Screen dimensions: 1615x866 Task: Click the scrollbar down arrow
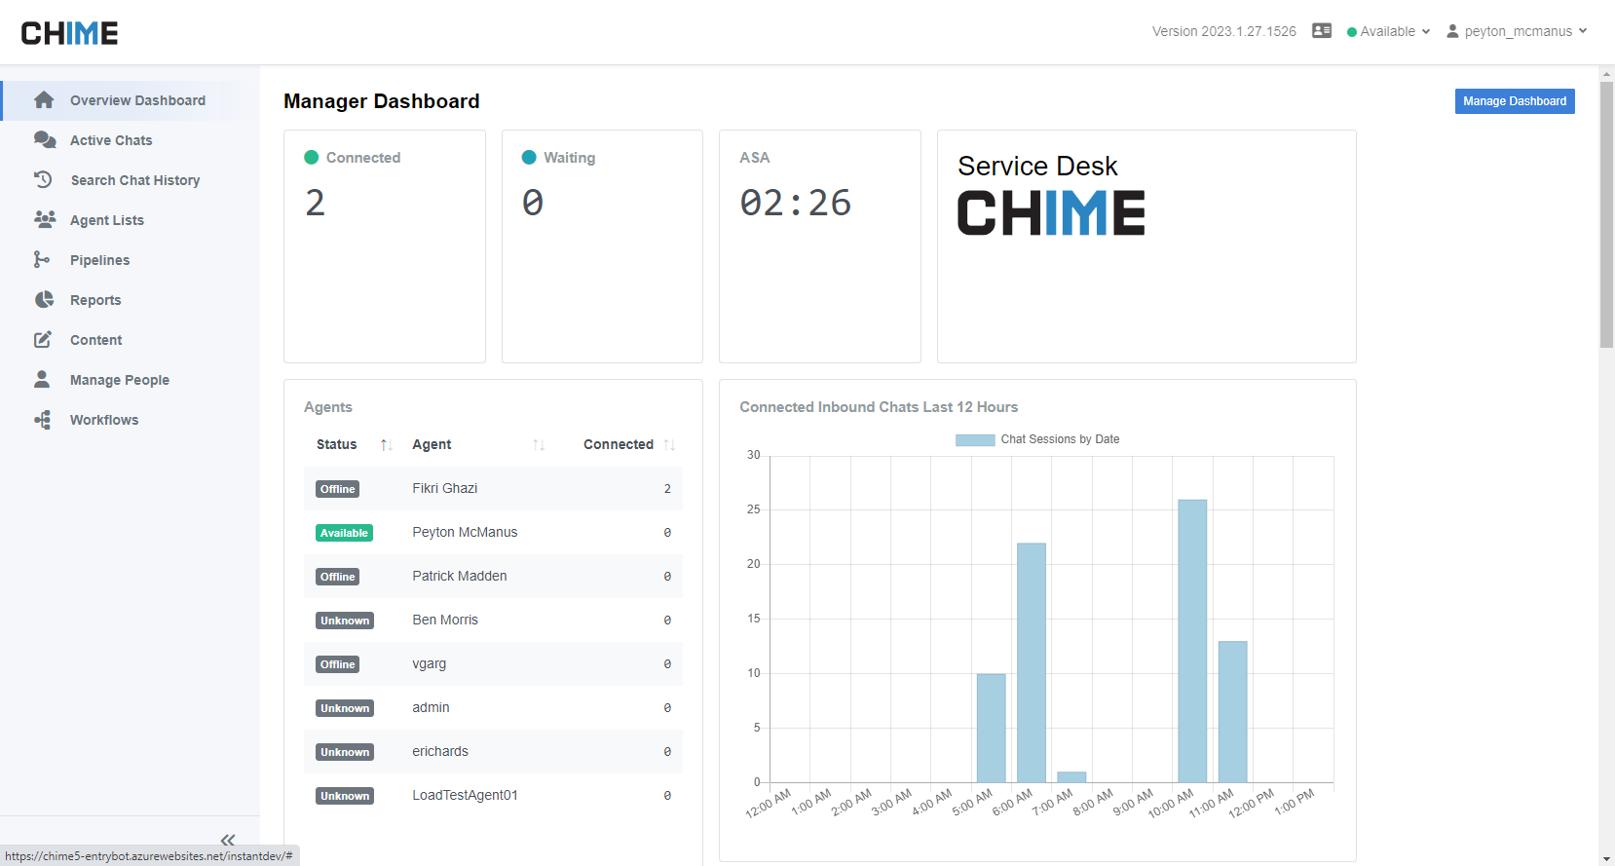1606,858
